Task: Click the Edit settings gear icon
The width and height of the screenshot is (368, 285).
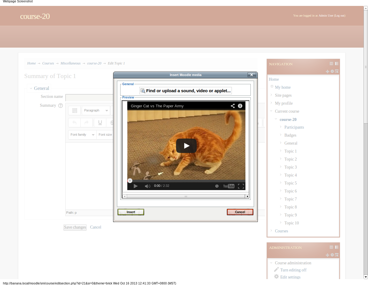Action: [x=276, y=277]
